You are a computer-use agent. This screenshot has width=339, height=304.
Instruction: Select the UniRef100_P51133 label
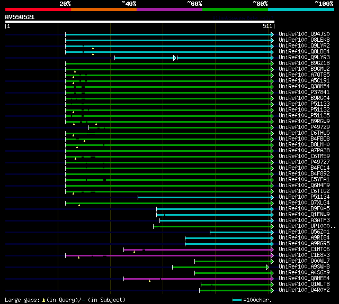[304, 104]
